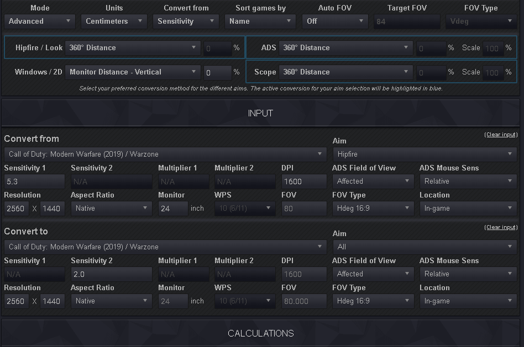Click Clear input link for Convert from
The width and height of the screenshot is (524, 347).
point(501,135)
